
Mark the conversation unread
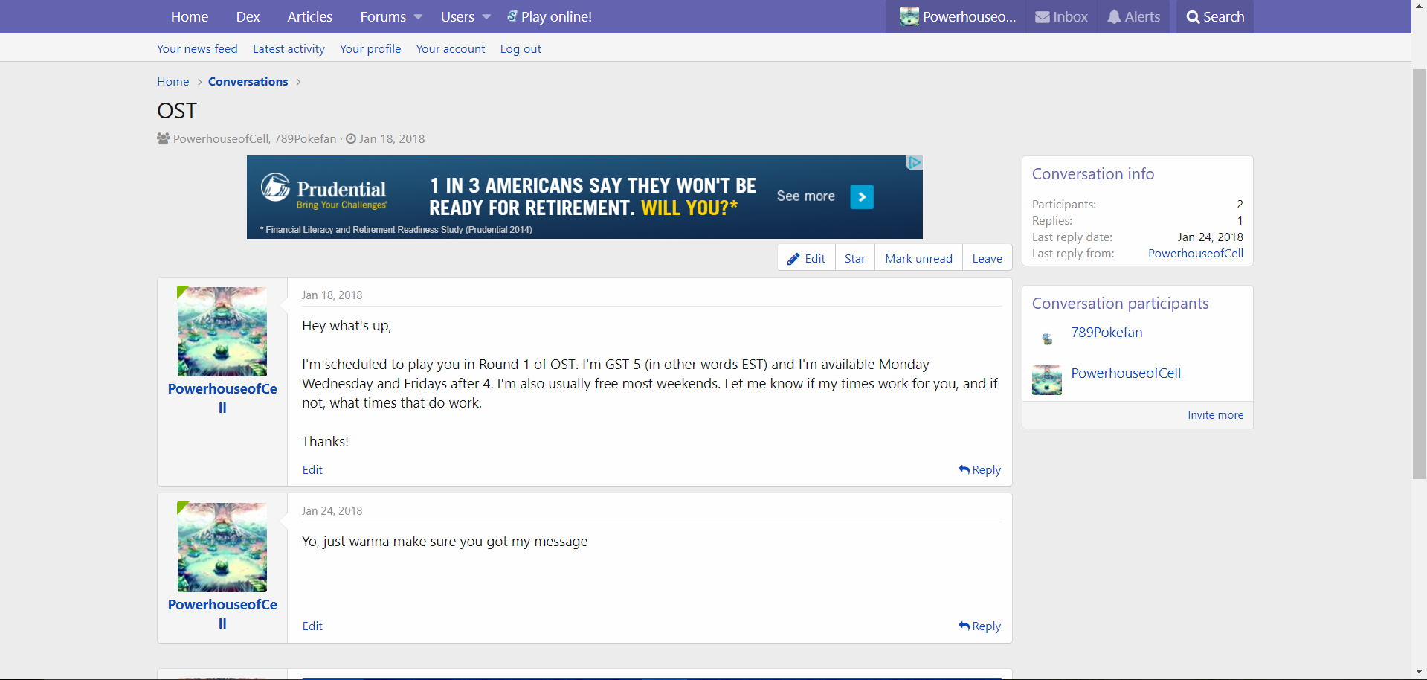point(918,258)
